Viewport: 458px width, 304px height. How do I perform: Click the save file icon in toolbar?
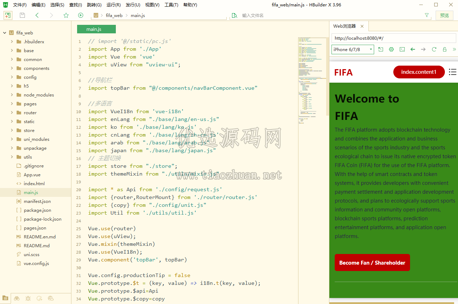(22, 15)
